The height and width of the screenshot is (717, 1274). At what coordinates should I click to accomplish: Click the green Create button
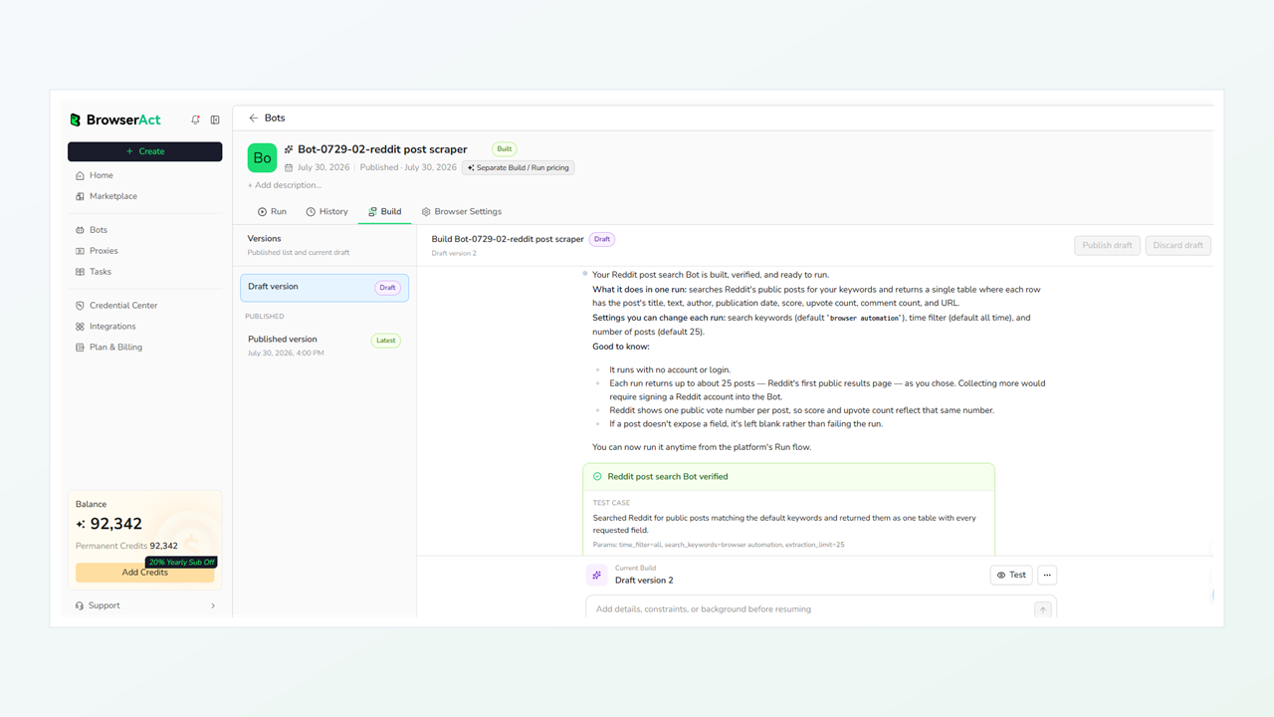pos(145,151)
